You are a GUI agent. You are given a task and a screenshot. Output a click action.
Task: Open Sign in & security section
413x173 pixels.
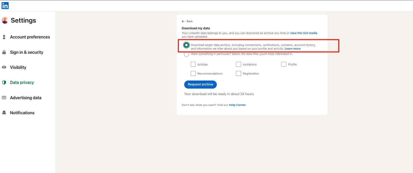coord(27,52)
